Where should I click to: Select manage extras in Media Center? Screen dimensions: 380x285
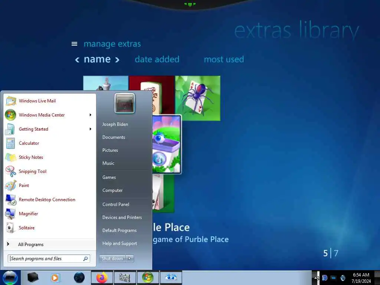coord(112,44)
